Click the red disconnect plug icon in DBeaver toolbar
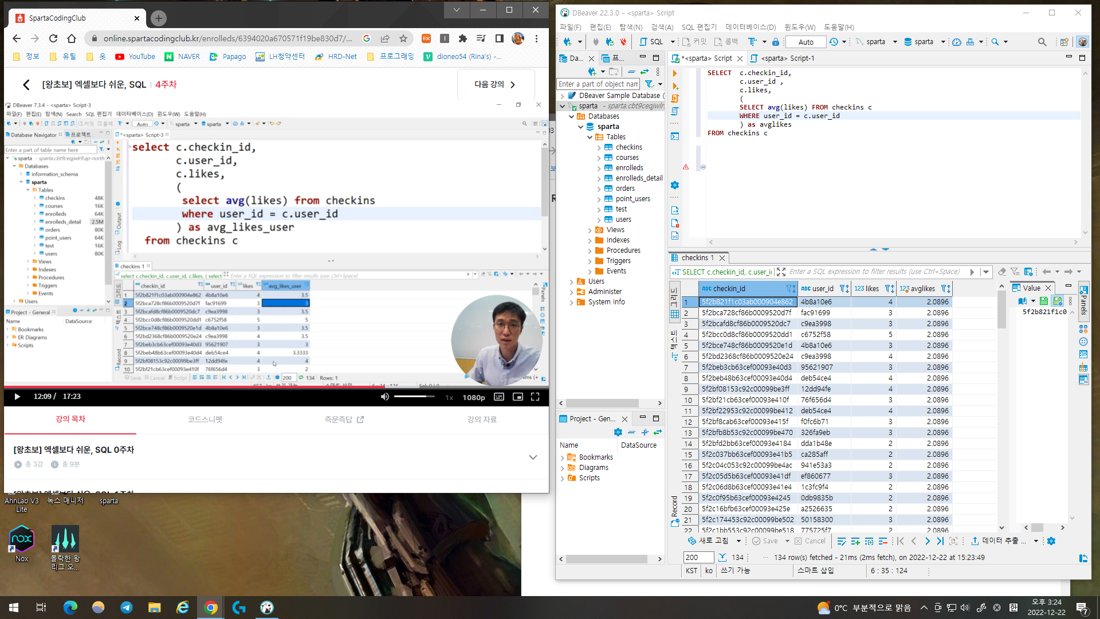 (623, 42)
